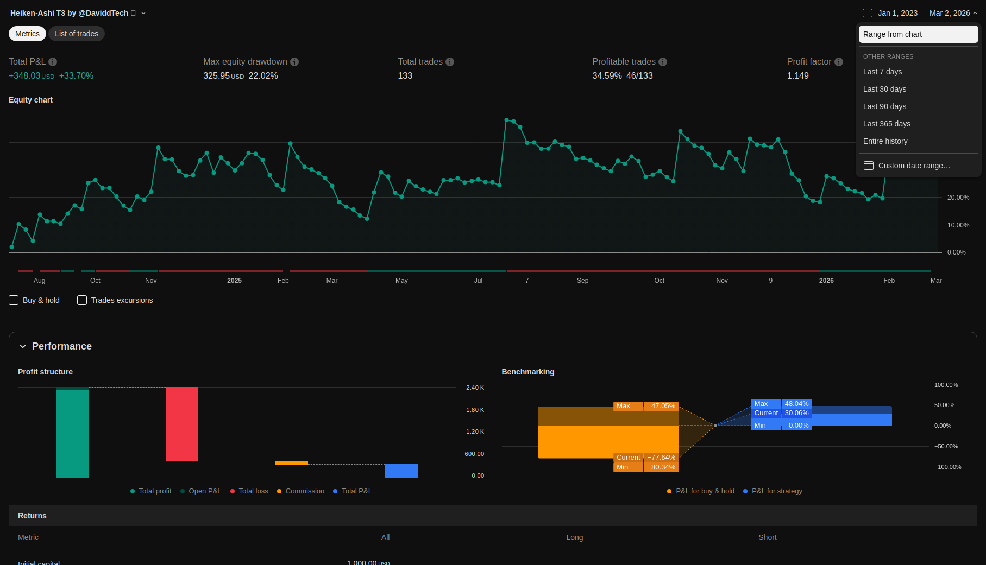Click the blue Total P&L bar in Profit structure
986x565 pixels.
tap(401, 471)
